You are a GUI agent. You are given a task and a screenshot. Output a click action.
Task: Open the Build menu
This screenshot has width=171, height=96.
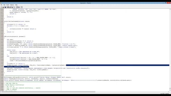coord(8,5)
